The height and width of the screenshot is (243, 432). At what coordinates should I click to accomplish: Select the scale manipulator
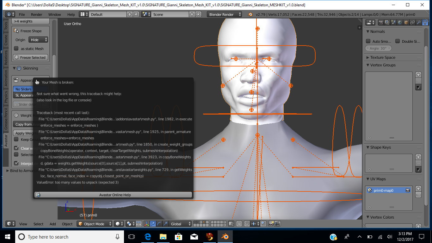click(x=165, y=224)
